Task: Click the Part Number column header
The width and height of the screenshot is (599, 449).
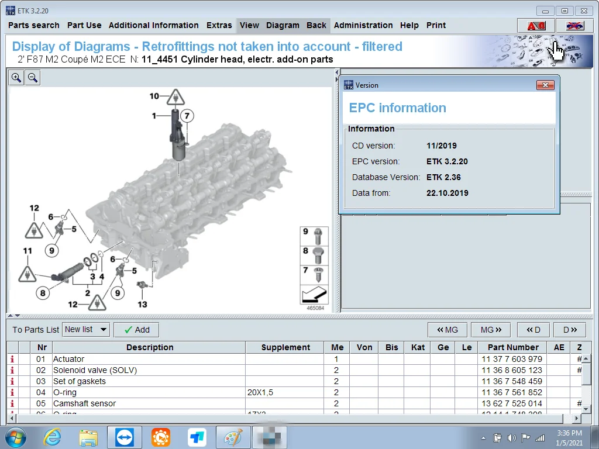Action: [x=513, y=347]
